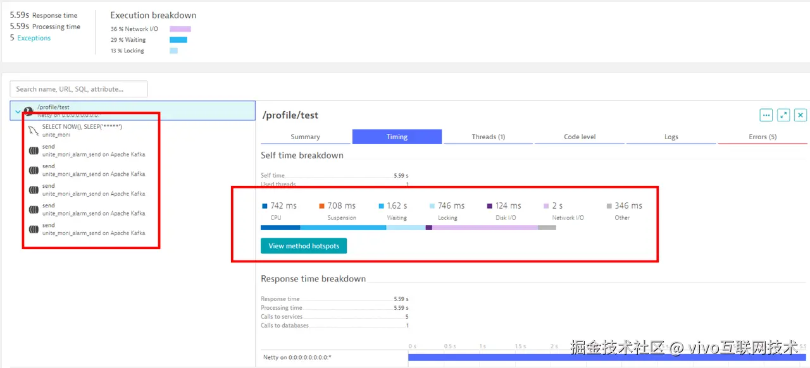Click the 13 % Locking execution bar
Image resolution: width=810 pixels, height=368 pixels.
point(173,51)
